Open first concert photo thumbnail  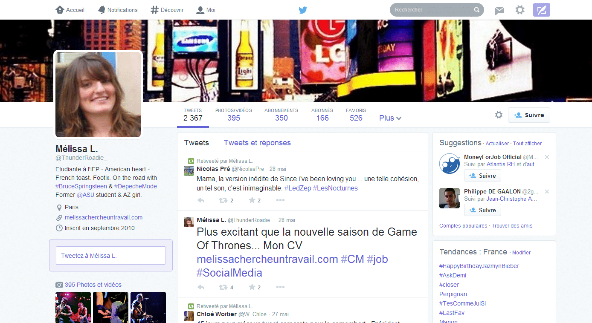coord(73,307)
